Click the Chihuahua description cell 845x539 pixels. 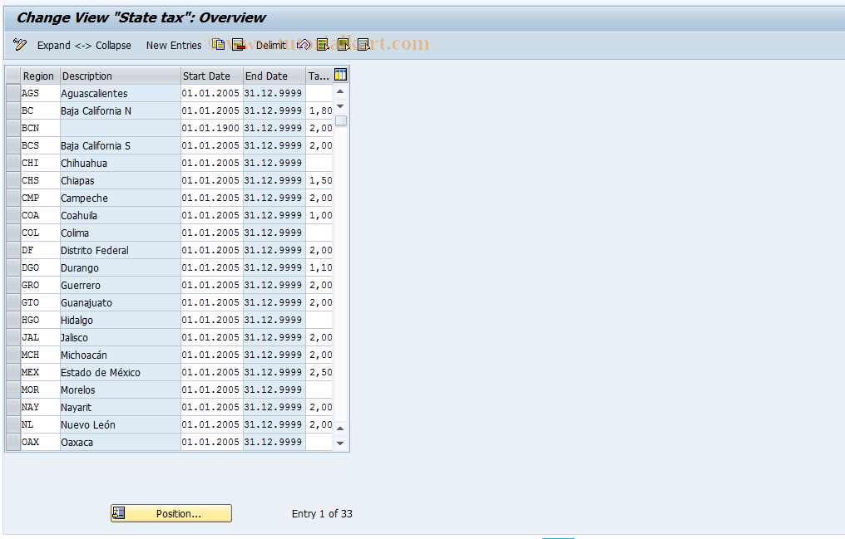coord(120,163)
